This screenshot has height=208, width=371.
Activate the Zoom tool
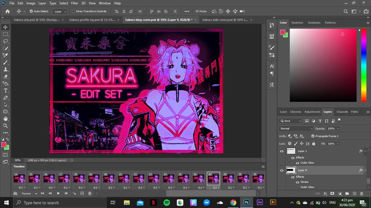pyautogui.click(x=5, y=126)
